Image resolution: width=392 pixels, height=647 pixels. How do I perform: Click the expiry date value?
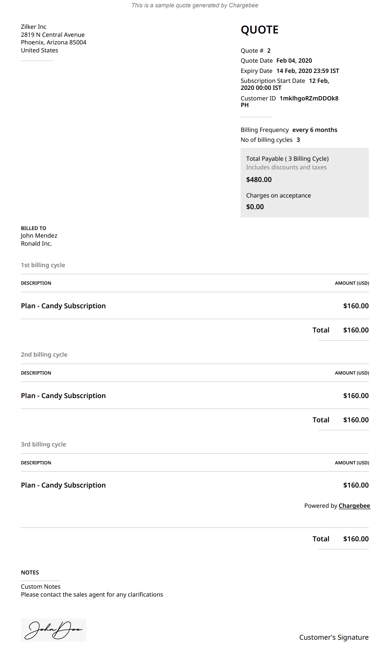[308, 71]
